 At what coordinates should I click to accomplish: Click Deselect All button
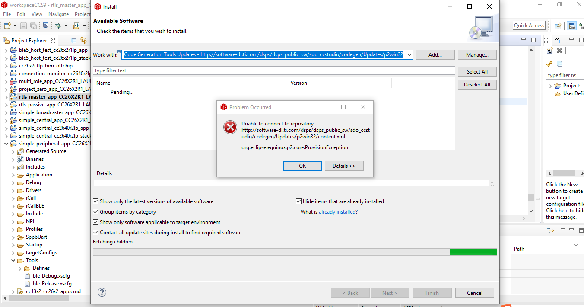click(x=477, y=85)
